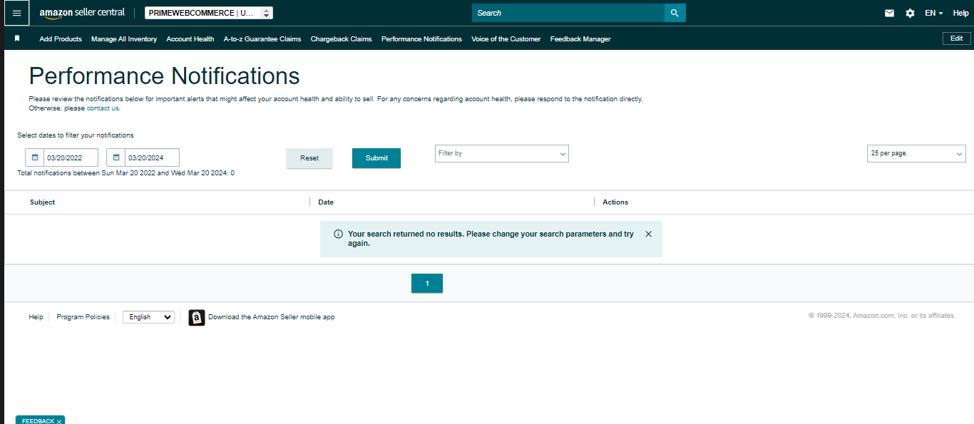Image resolution: width=974 pixels, height=424 pixels.
Task: Click the Submit button
Action: tap(376, 158)
